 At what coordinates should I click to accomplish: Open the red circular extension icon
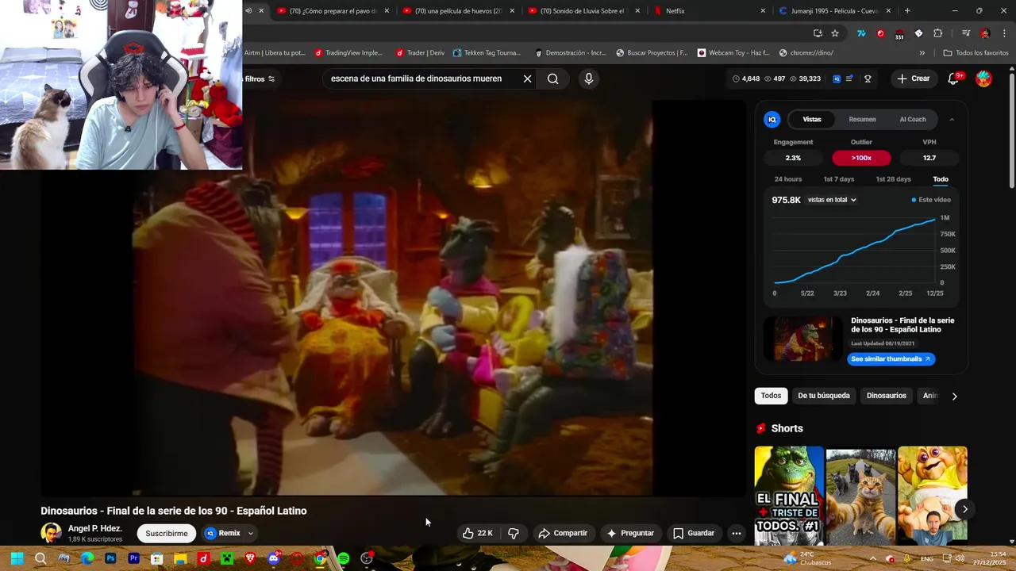coord(880,33)
